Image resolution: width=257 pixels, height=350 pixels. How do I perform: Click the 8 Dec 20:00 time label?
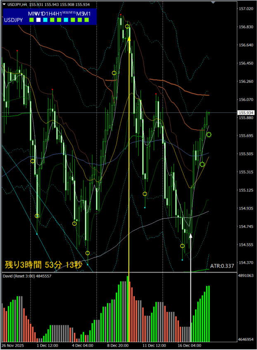[118, 345]
